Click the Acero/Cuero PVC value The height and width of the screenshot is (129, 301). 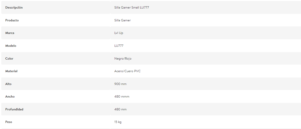(x=127, y=71)
